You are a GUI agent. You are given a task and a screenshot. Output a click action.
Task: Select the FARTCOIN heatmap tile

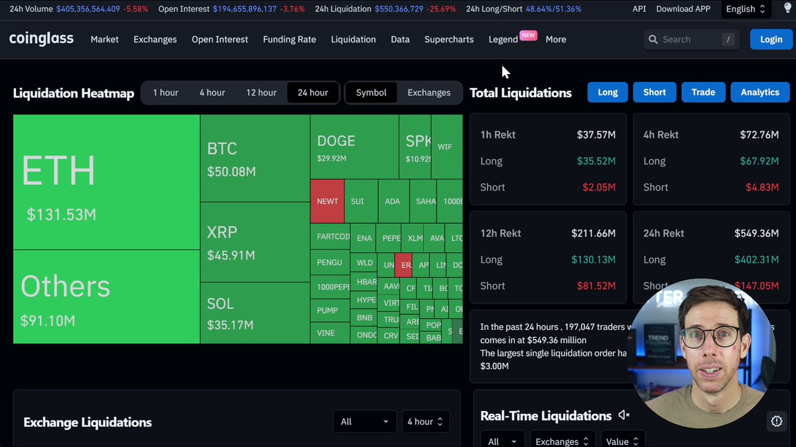click(330, 237)
